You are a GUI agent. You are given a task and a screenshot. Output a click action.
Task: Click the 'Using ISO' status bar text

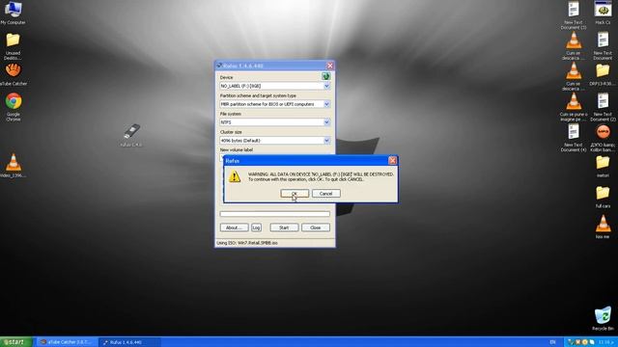pos(247,243)
